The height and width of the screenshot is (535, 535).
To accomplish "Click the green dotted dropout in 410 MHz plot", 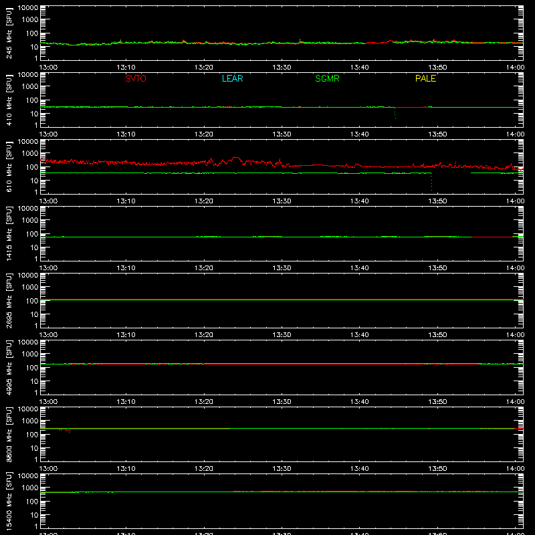I will [x=395, y=113].
